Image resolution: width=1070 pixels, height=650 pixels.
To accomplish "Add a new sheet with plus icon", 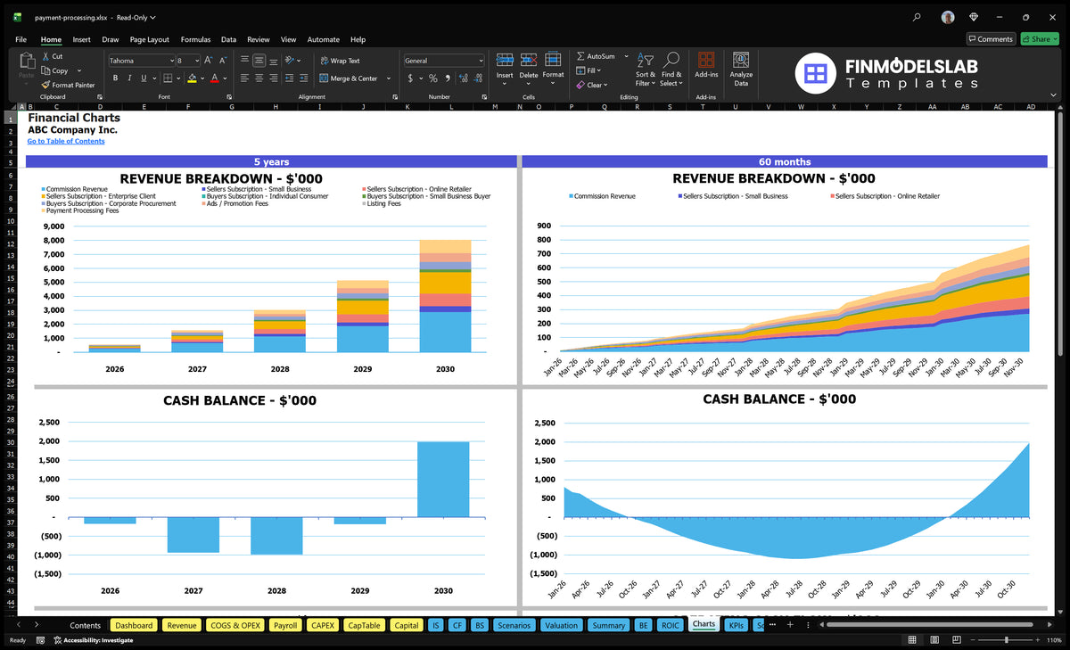I will point(789,625).
